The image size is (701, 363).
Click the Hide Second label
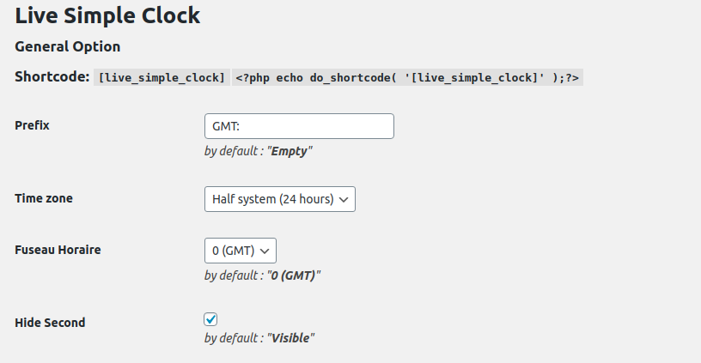tap(50, 323)
